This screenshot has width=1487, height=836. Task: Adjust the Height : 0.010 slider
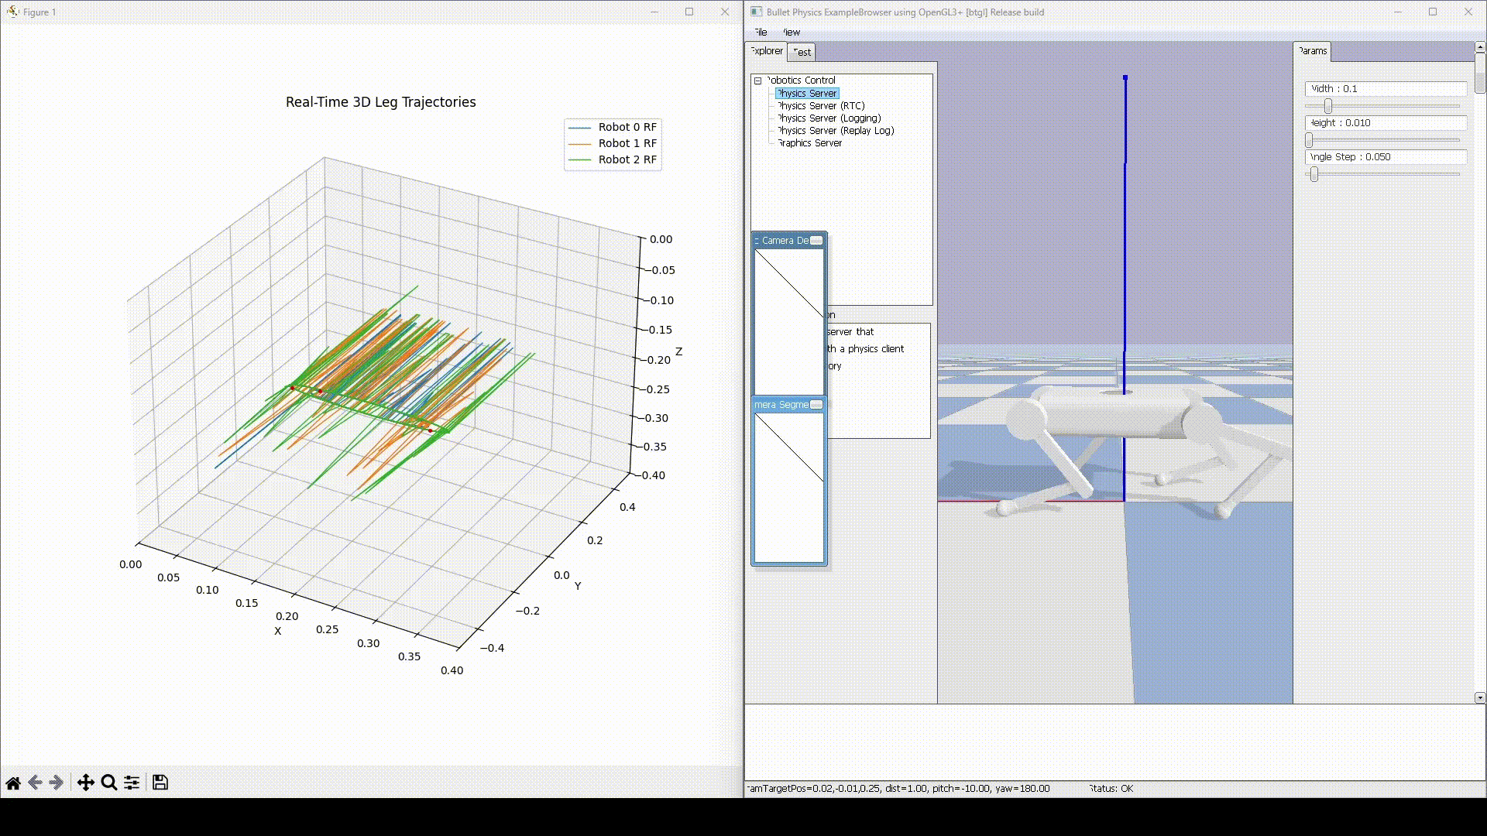pyautogui.click(x=1309, y=140)
